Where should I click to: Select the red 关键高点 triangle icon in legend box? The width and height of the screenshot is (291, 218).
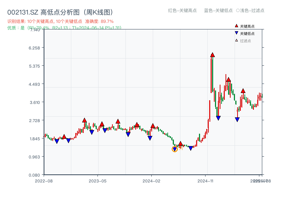click(x=236, y=25)
